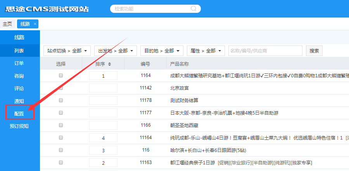Open the 站点切换 dropdown filter
This screenshot has height=171, width=349.
(67, 51)
